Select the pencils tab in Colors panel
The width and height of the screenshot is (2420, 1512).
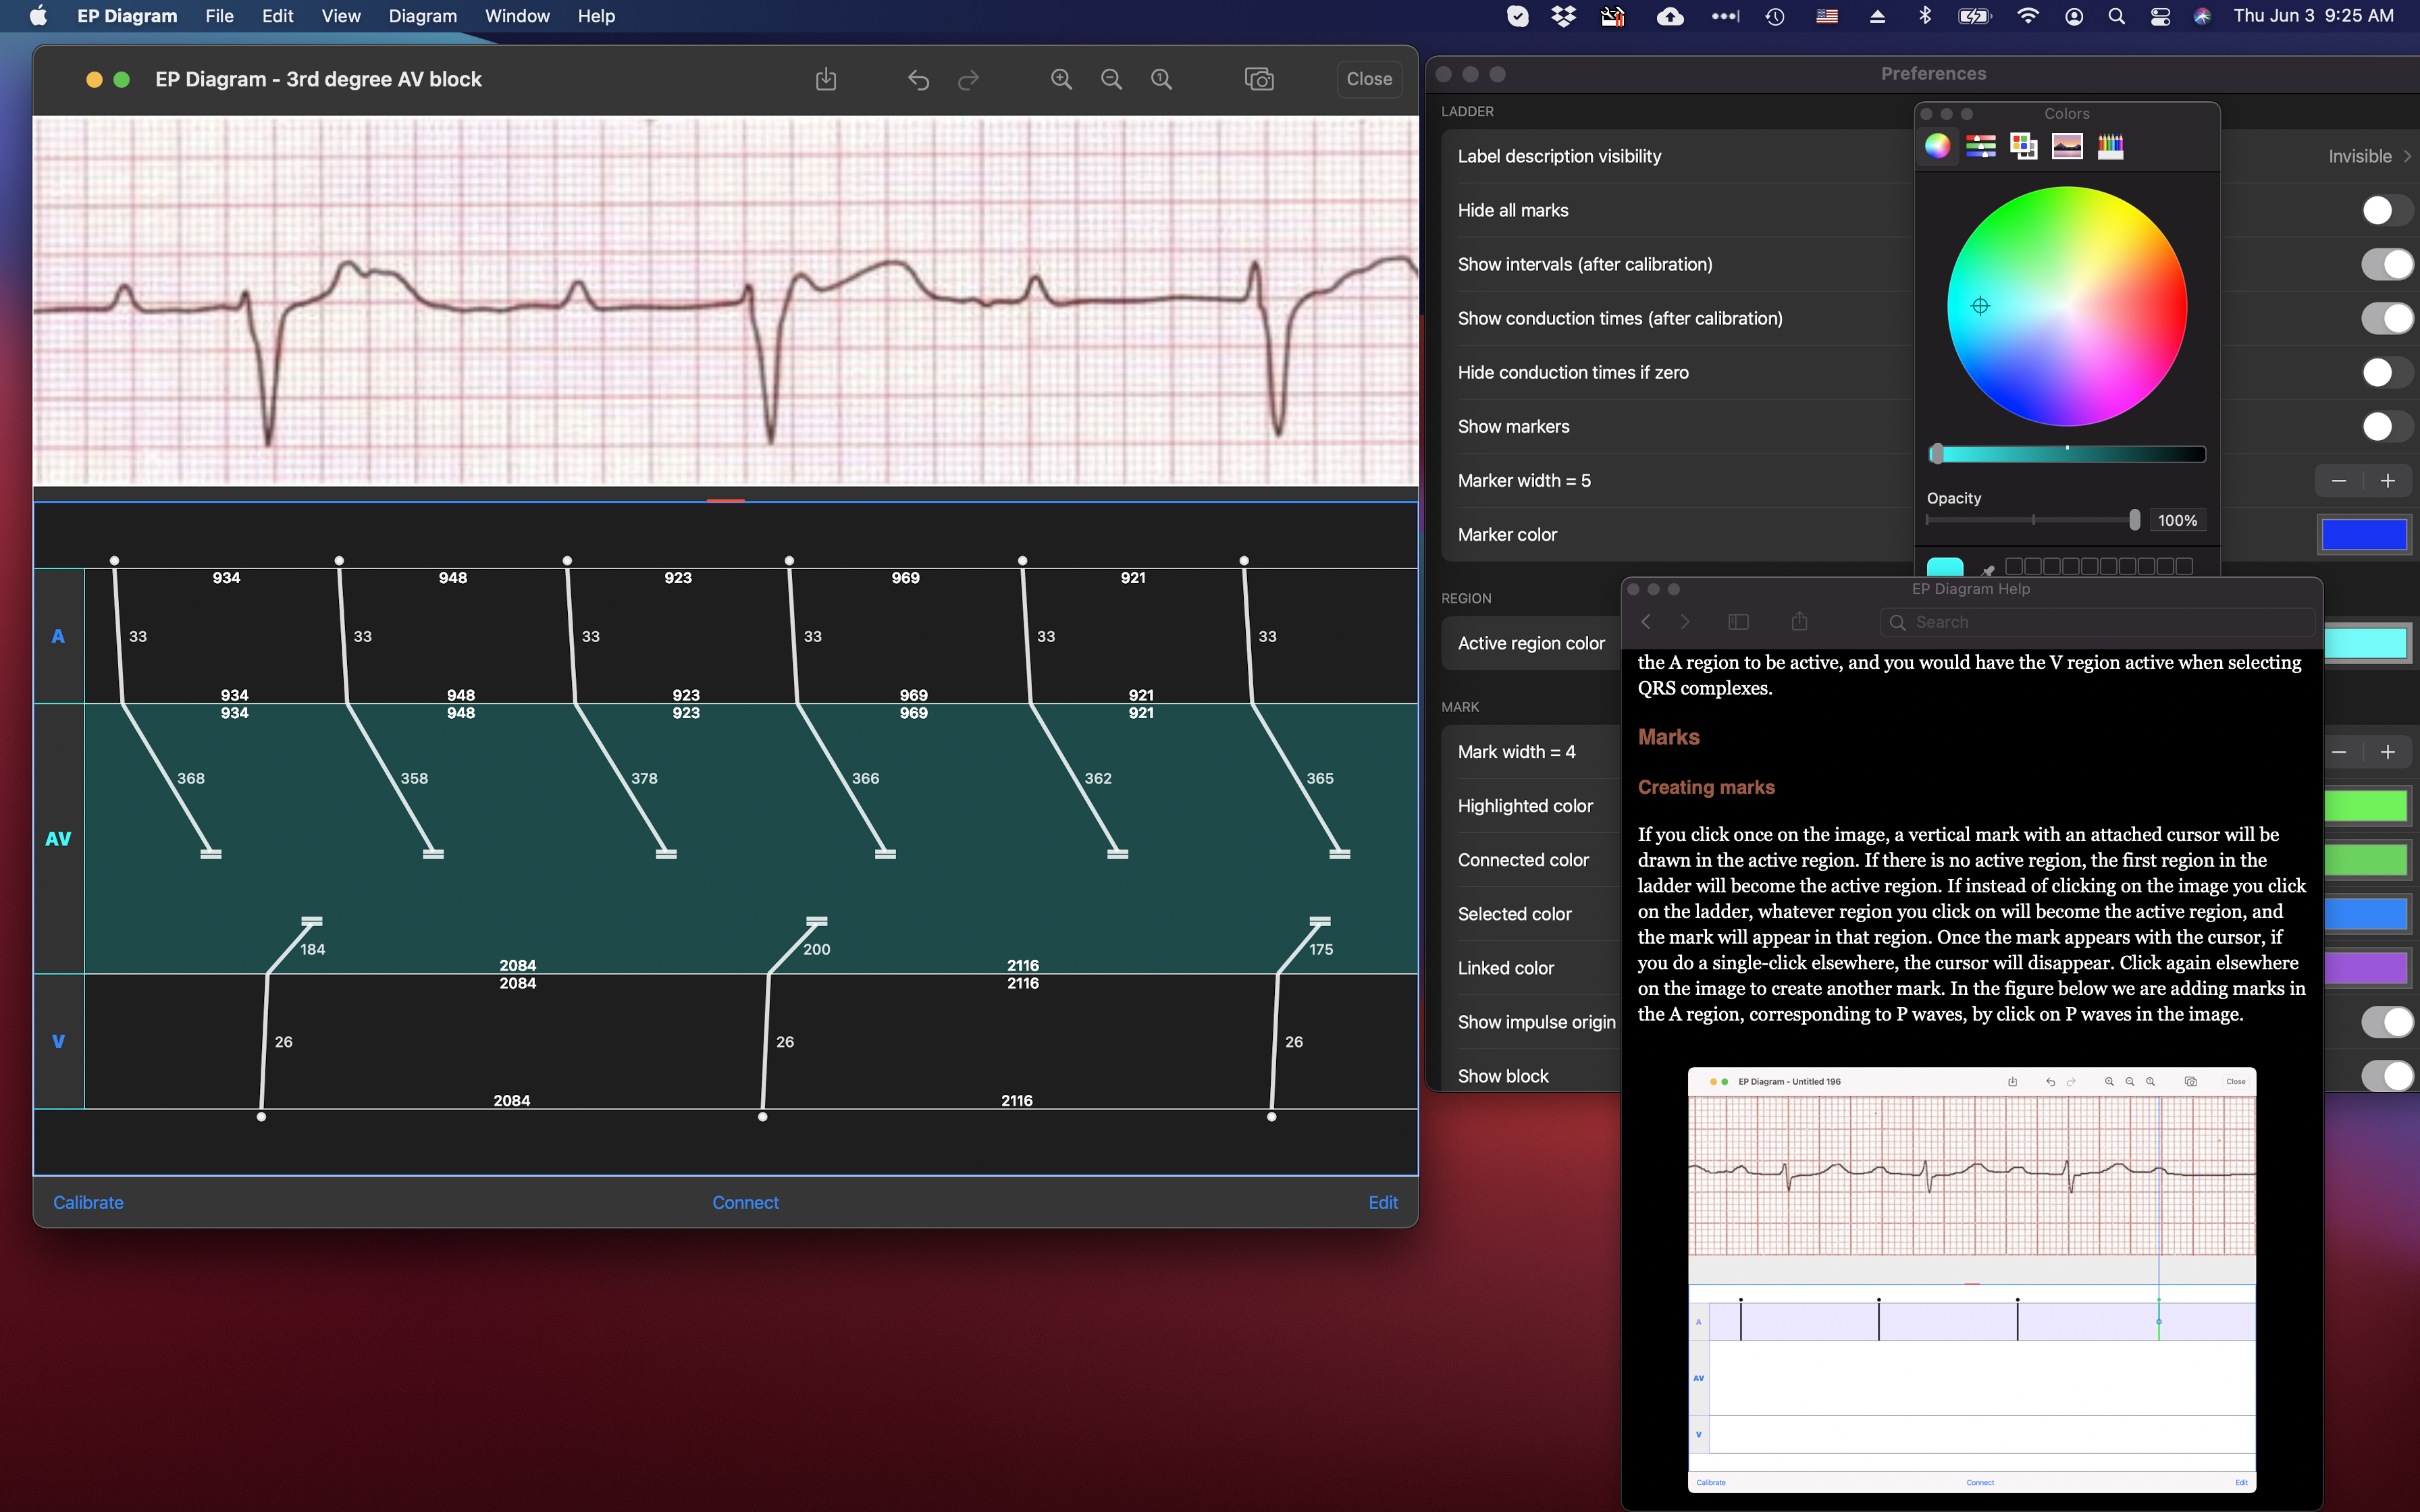click(2110, 146)
